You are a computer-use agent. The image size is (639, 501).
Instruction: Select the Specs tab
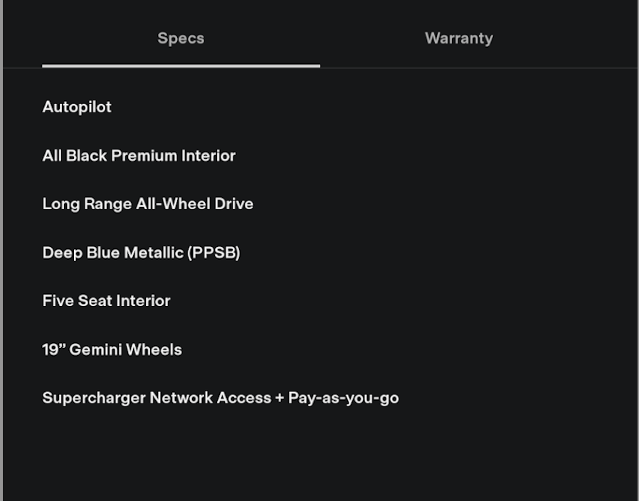(181, 38)
